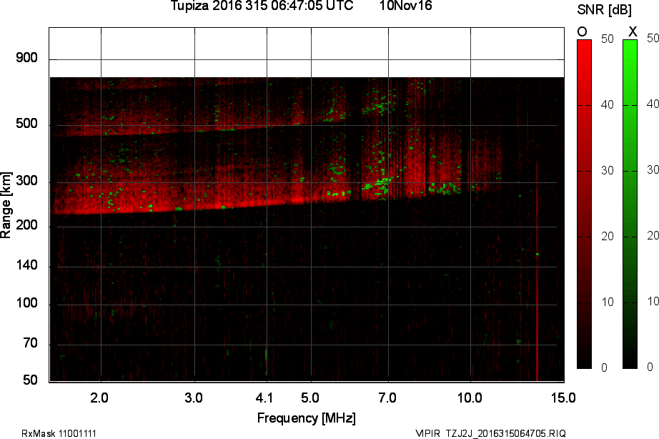
Task: Click the red O-mode SNR color bar
Action: coord(584,204)
